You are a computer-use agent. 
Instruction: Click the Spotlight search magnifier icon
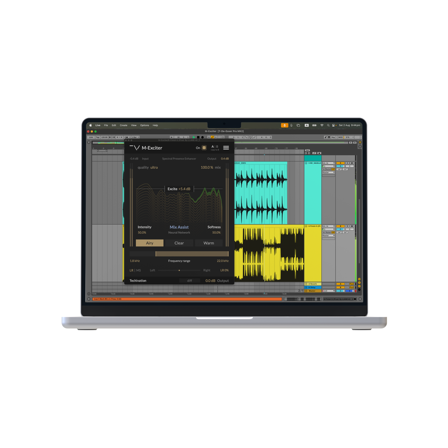(328, 125)
